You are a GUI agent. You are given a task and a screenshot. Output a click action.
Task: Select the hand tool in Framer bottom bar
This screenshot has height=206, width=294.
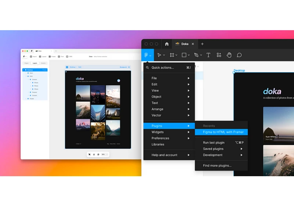click(94, 154)
